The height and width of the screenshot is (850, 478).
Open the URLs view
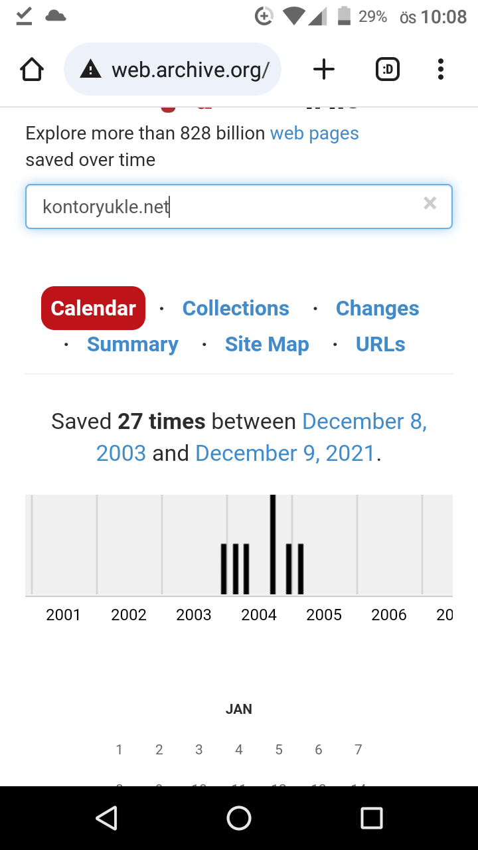380,344
